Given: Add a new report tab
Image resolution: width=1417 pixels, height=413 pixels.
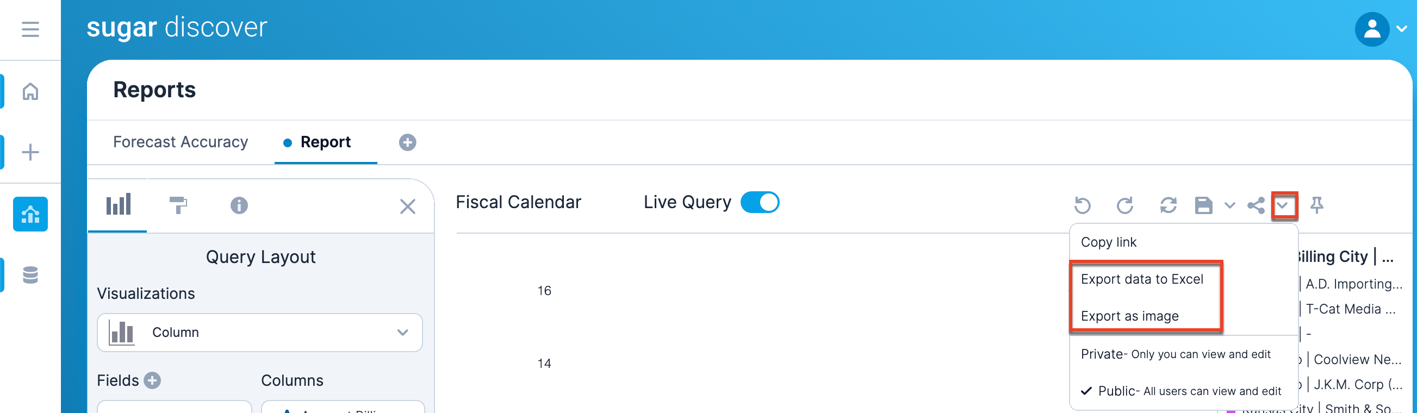Looking at the screenshot, I should point(407,142).
